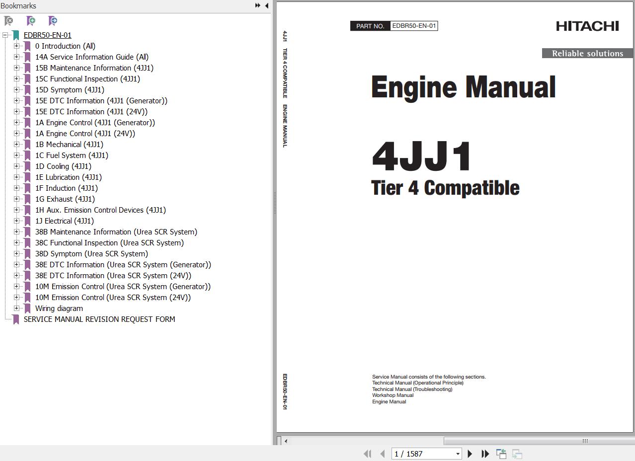
Task: Jump to the 1E Lubrication (4JJ1) bookmark
Action: (x=69, y=177)
